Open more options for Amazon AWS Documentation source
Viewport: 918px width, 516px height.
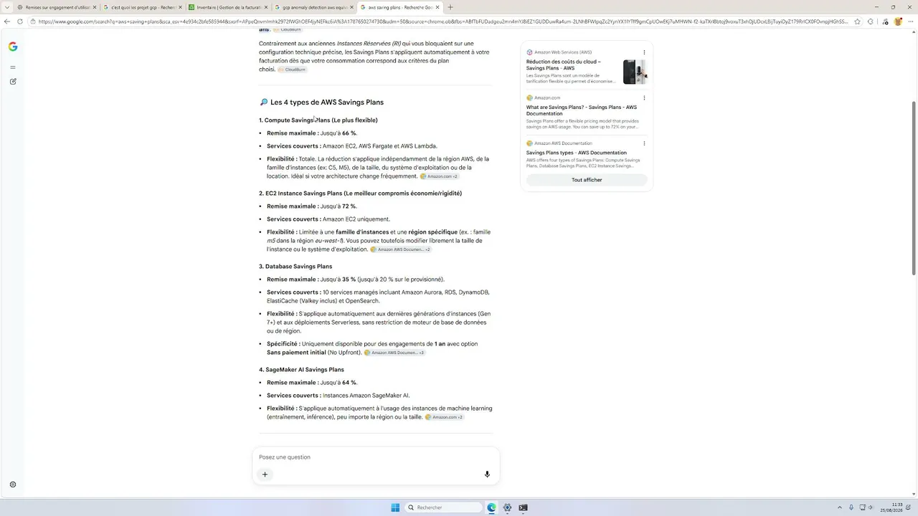(x=644, y=143)
